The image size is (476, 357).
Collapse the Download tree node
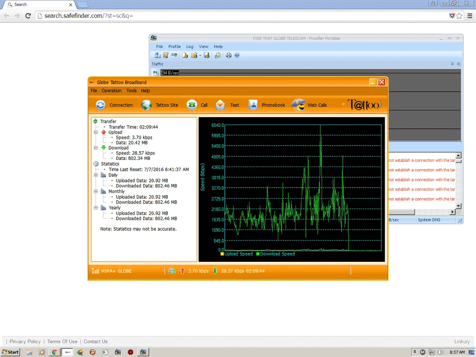coord(96,148)
